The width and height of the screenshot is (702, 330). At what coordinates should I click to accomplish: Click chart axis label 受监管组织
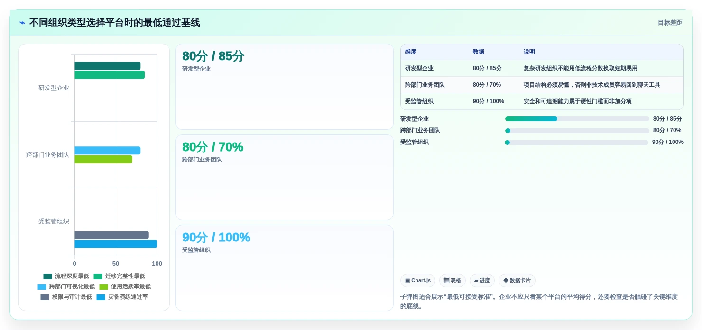54,222
